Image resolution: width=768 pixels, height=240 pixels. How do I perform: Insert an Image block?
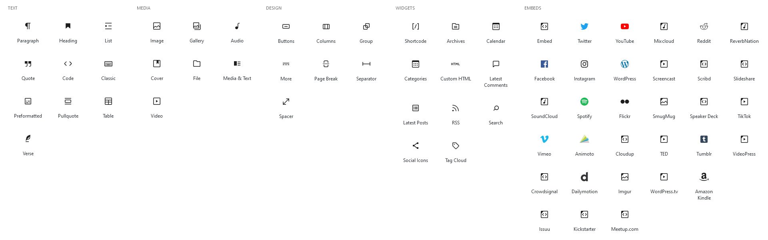(x=157, y=32)
